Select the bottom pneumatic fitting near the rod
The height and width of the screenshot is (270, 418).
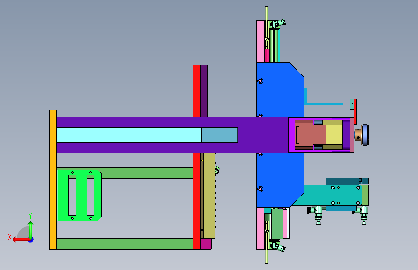click(278, 246)
